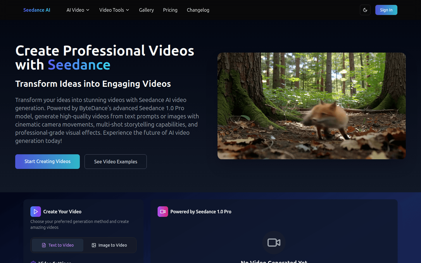Click the large empty video camera placeholder icon
Screen dimensions: 421x263
click(274, 243)
